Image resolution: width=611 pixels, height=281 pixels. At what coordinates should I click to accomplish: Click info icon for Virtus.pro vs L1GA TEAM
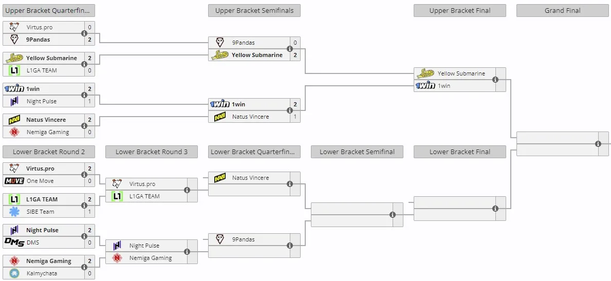(187, 190)
